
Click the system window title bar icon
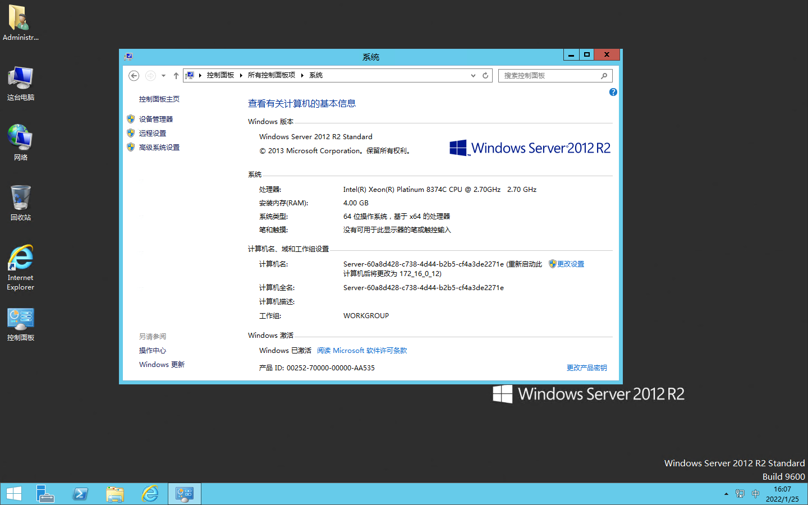click(x=128, y=56)
